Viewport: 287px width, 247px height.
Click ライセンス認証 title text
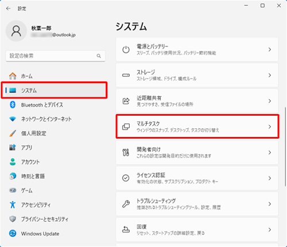tap(151, 175)
